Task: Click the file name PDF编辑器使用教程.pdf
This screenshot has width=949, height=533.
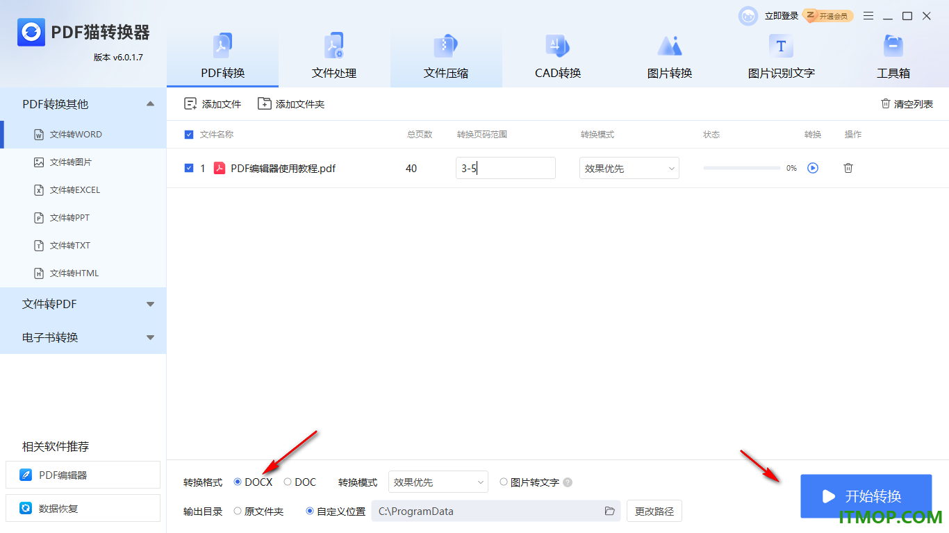Action: (283, 169)
